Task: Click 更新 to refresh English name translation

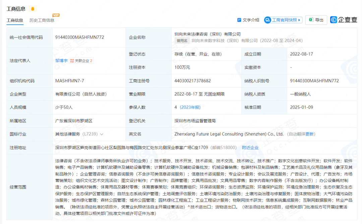Action: pos(310,134)
